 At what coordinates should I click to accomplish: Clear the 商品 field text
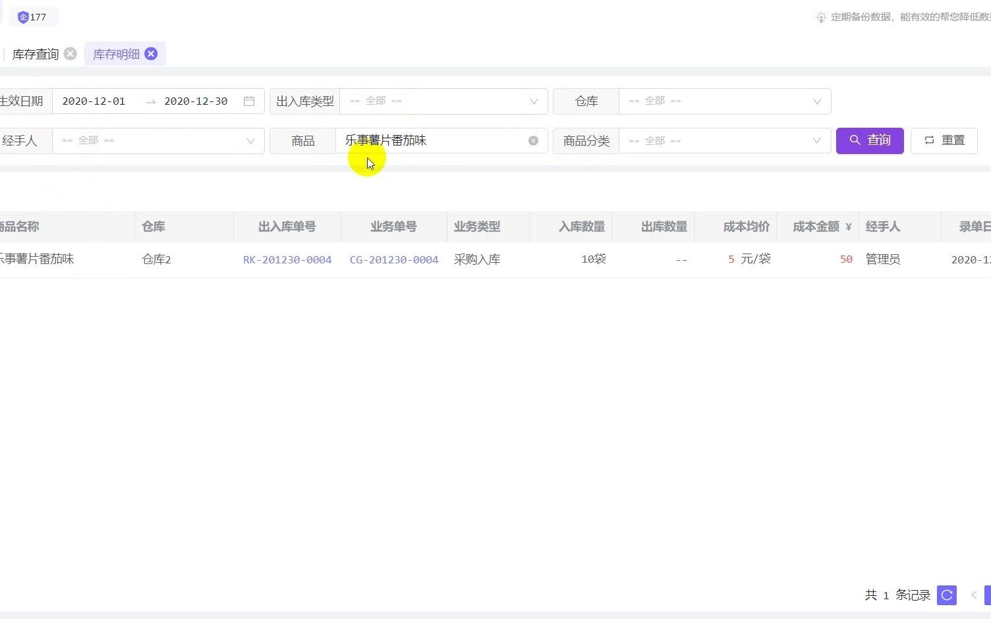(533, 141)
